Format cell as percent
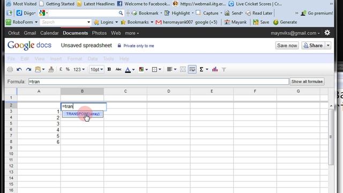This screenshot has height=193, width=343. [x=68, y=69]
